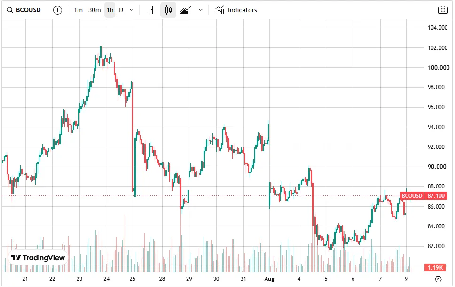This screenshot has height=287, width=455.
Task: Click the 31 date label on time axis
Action: 243,279
